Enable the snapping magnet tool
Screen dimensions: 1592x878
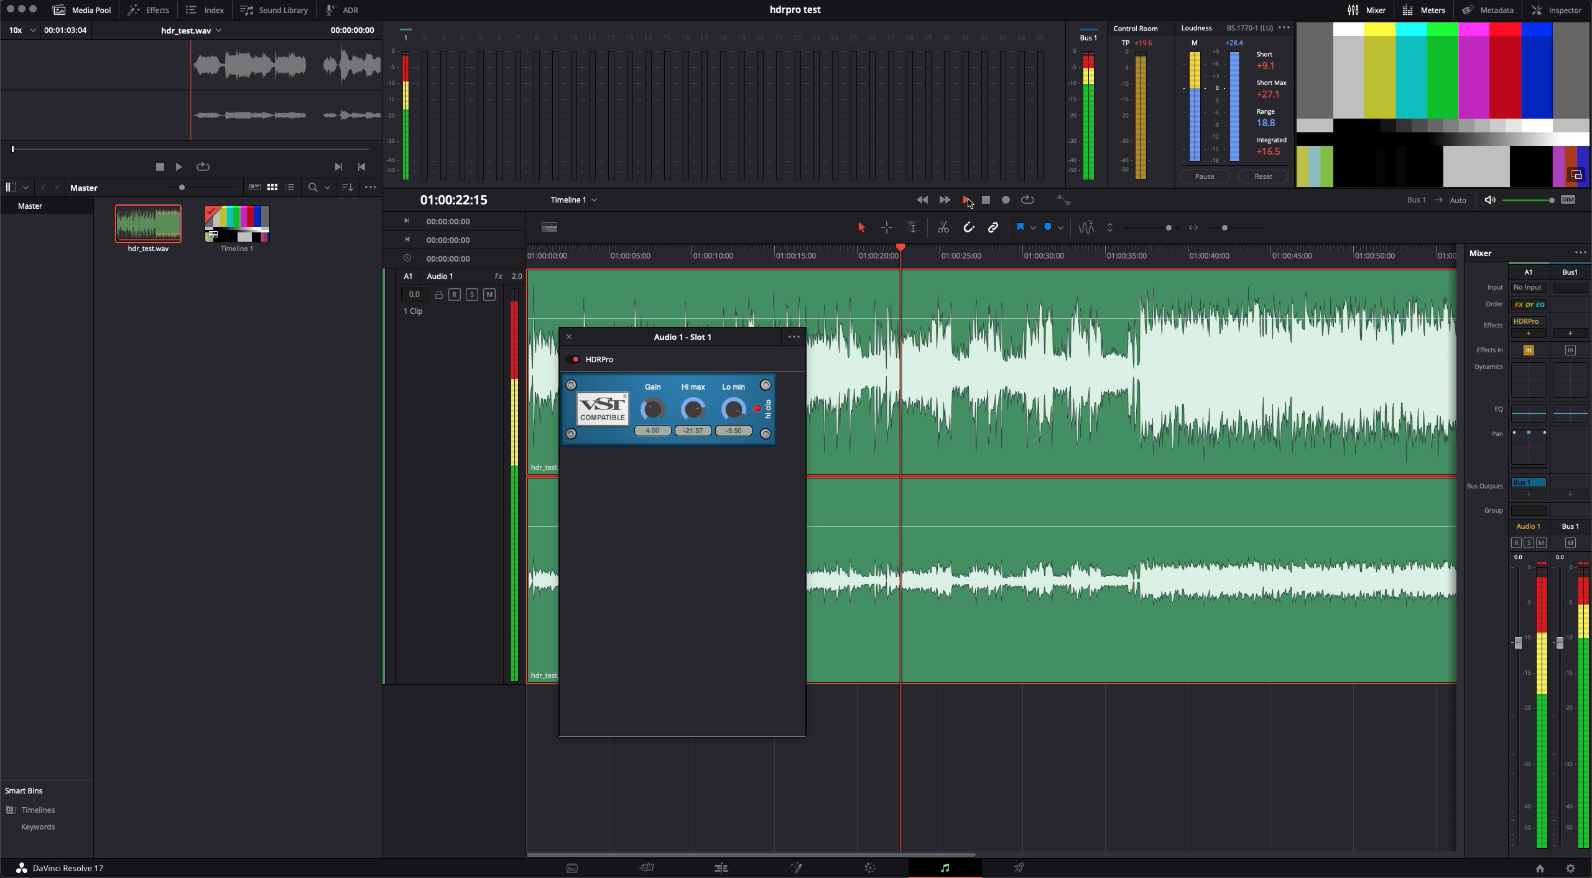pos(969,227)
